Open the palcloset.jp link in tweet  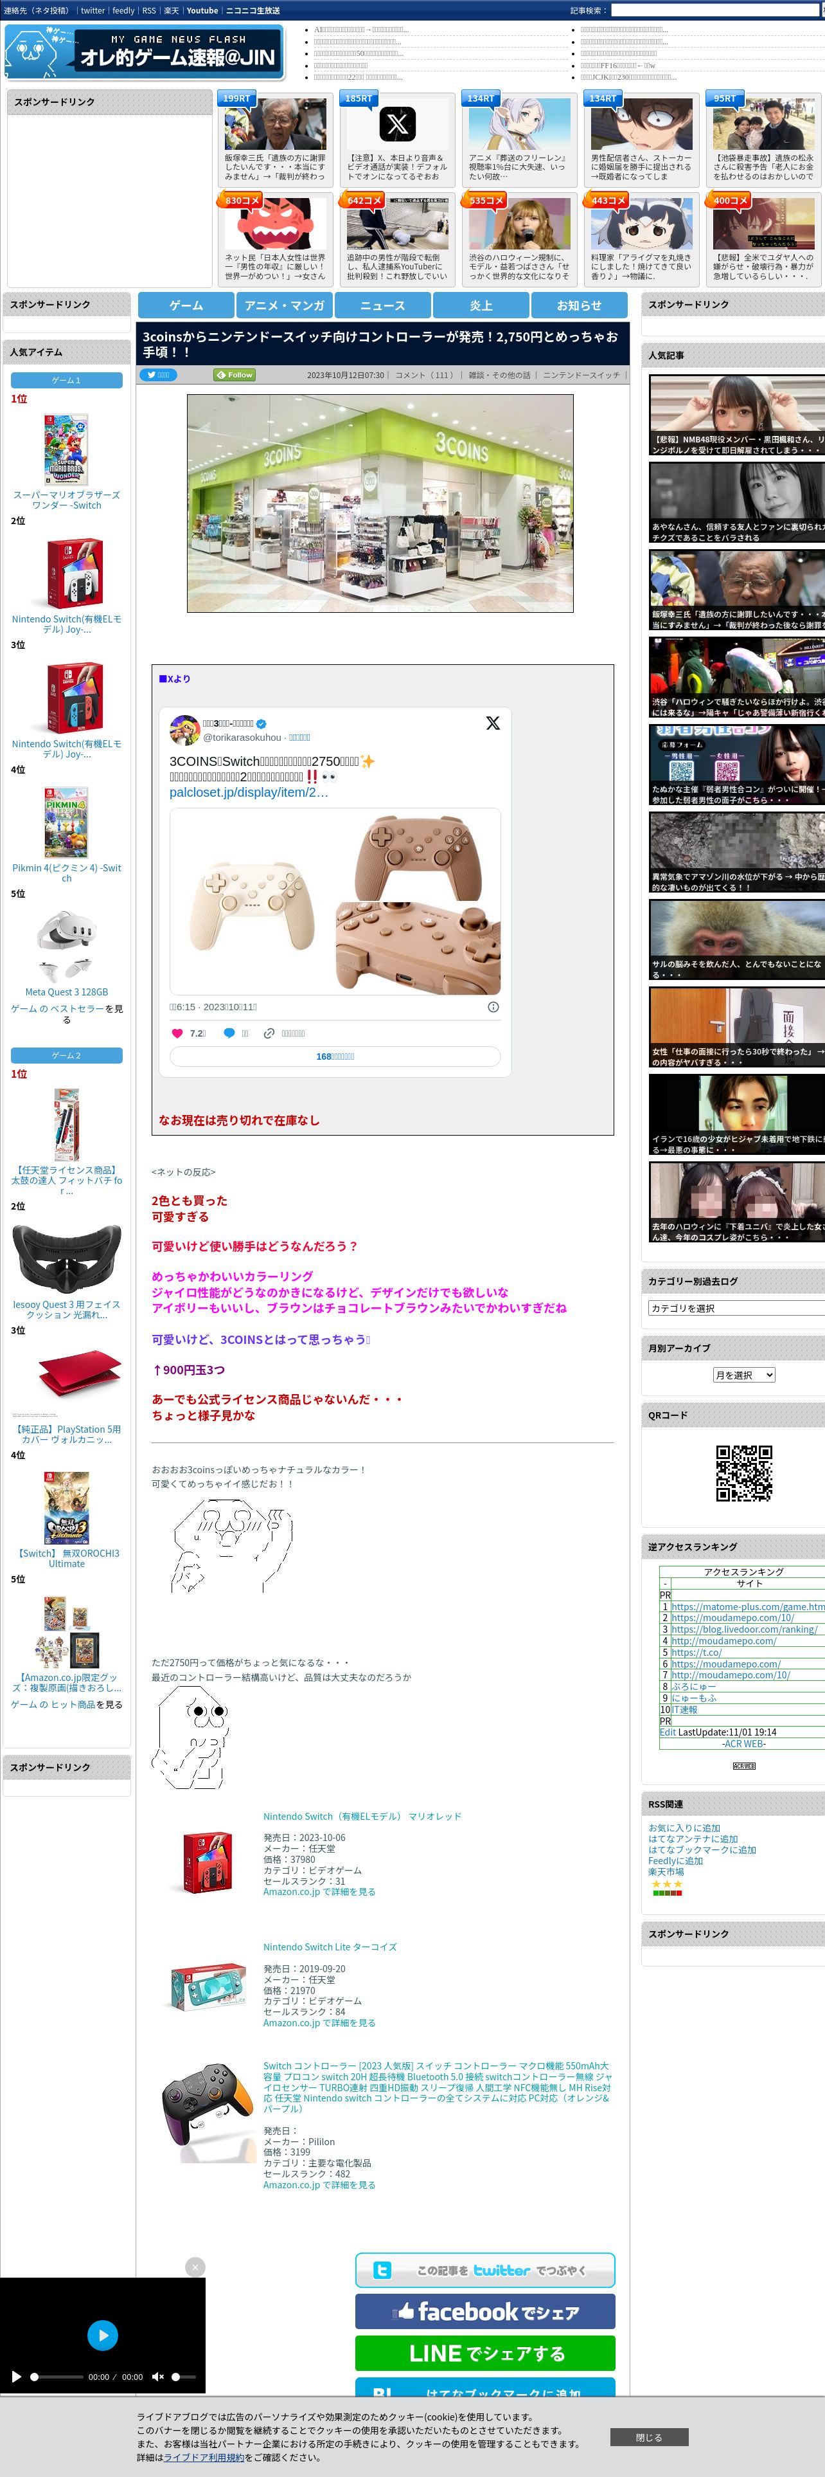[249, 792]
